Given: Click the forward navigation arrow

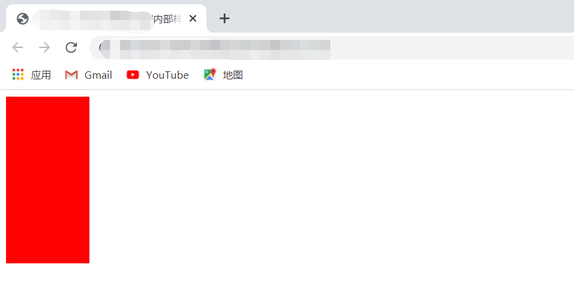Looking at the screenshot, I should (44, 47).
